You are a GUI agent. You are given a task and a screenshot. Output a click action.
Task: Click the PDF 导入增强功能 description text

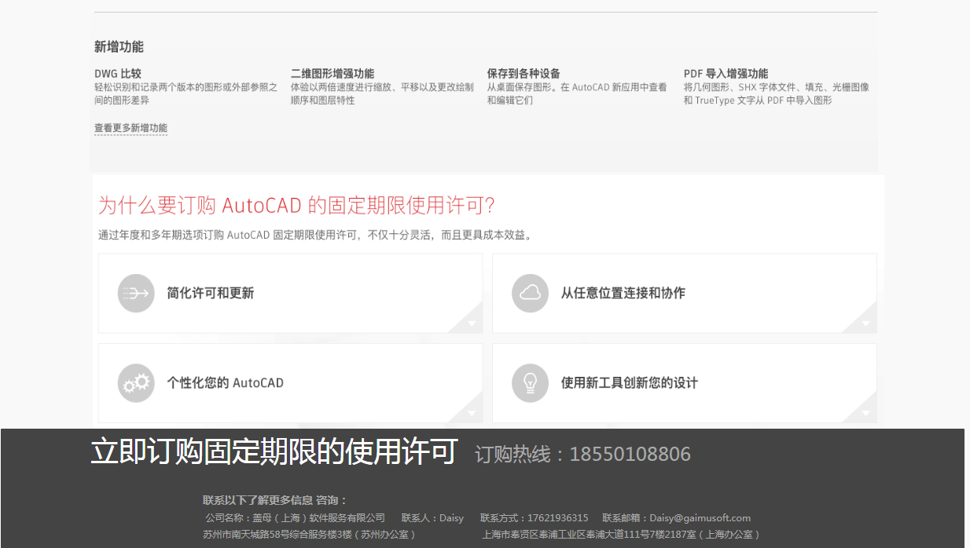[x=777, y=94]
